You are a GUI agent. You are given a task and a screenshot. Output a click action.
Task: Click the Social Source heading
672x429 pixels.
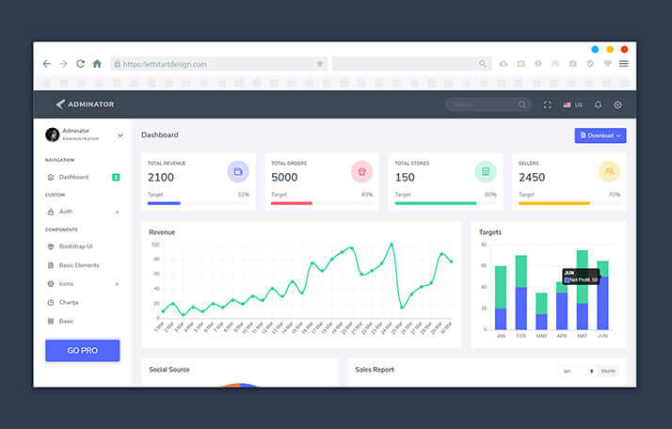169,370
